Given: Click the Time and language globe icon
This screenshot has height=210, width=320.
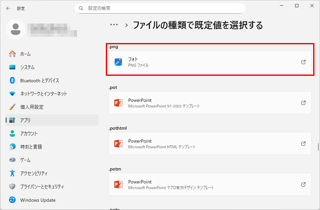Looking at the screenshot, I should coord(12,147).
